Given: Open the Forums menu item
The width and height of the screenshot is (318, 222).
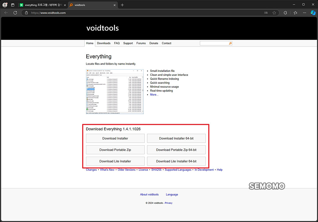Looking at the screenshot, I should [x=141, y=43].
